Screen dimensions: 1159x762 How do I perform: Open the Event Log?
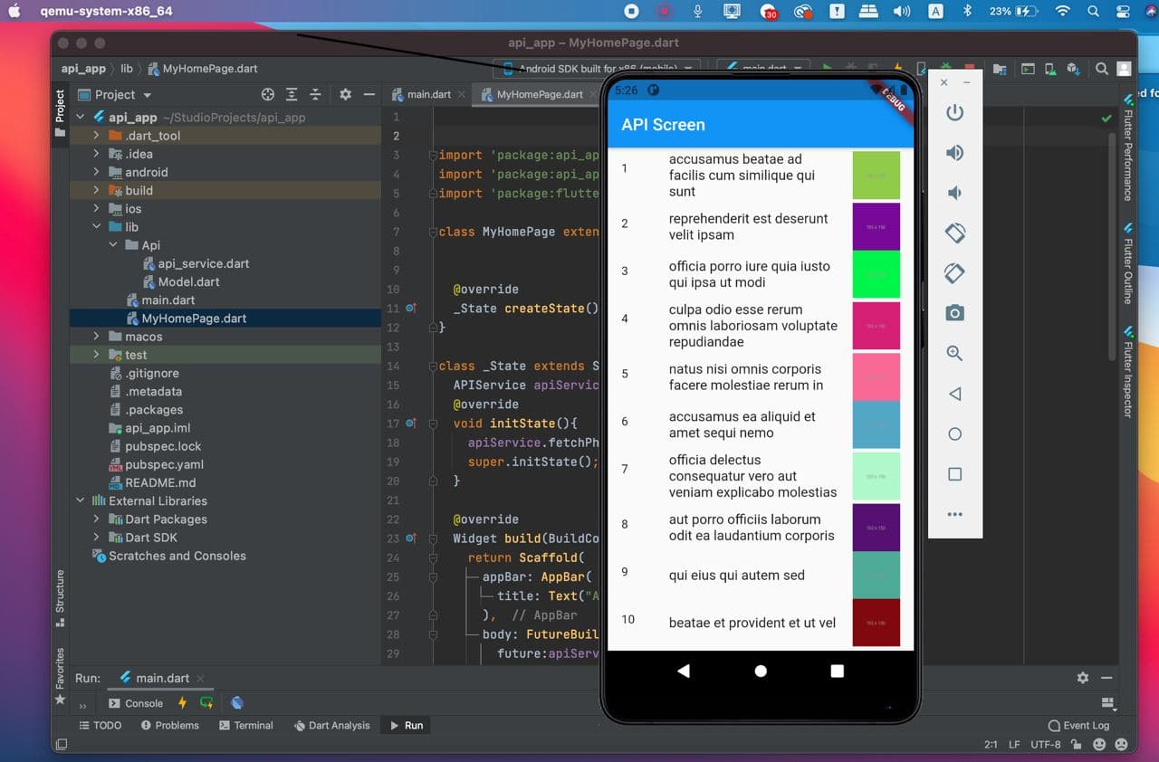[1078, 725]
